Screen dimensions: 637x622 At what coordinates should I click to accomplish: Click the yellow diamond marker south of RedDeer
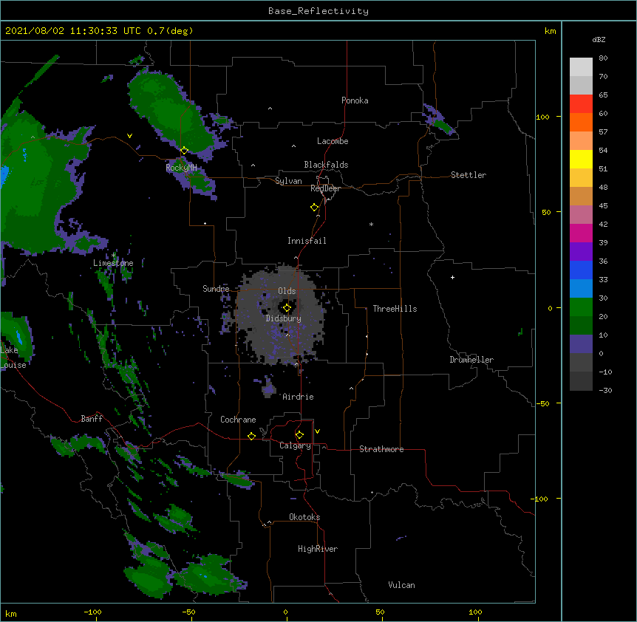pos(315,208)
